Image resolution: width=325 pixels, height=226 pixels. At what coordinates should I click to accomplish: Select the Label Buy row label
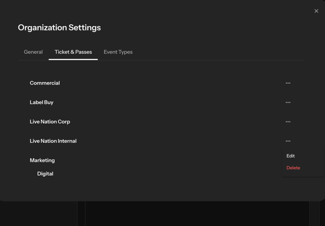(x=41, y=102)
